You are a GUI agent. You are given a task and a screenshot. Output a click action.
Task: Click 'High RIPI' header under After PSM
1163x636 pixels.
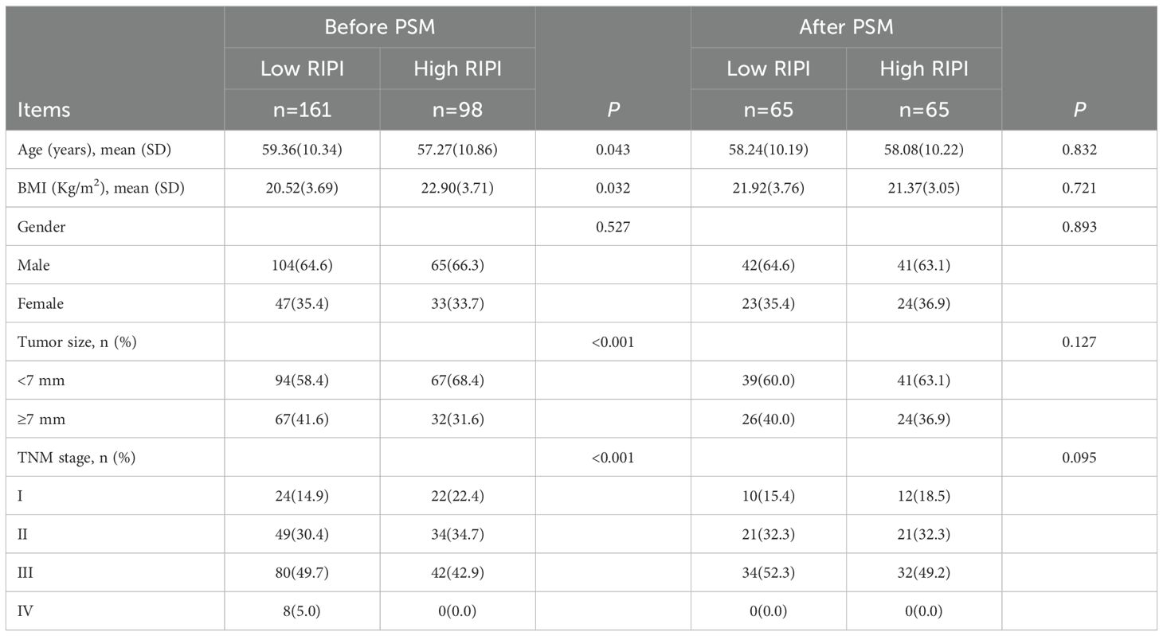click(924, 68)
